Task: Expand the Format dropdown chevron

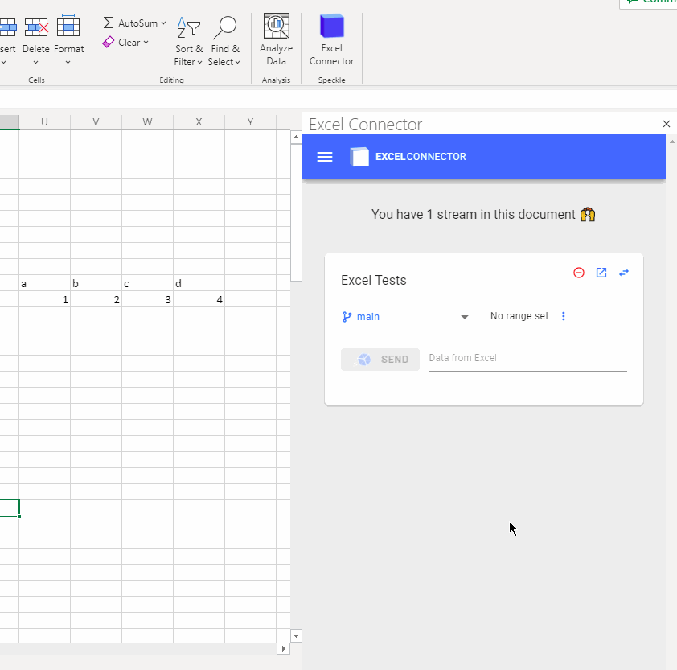Action: point(68,63)
